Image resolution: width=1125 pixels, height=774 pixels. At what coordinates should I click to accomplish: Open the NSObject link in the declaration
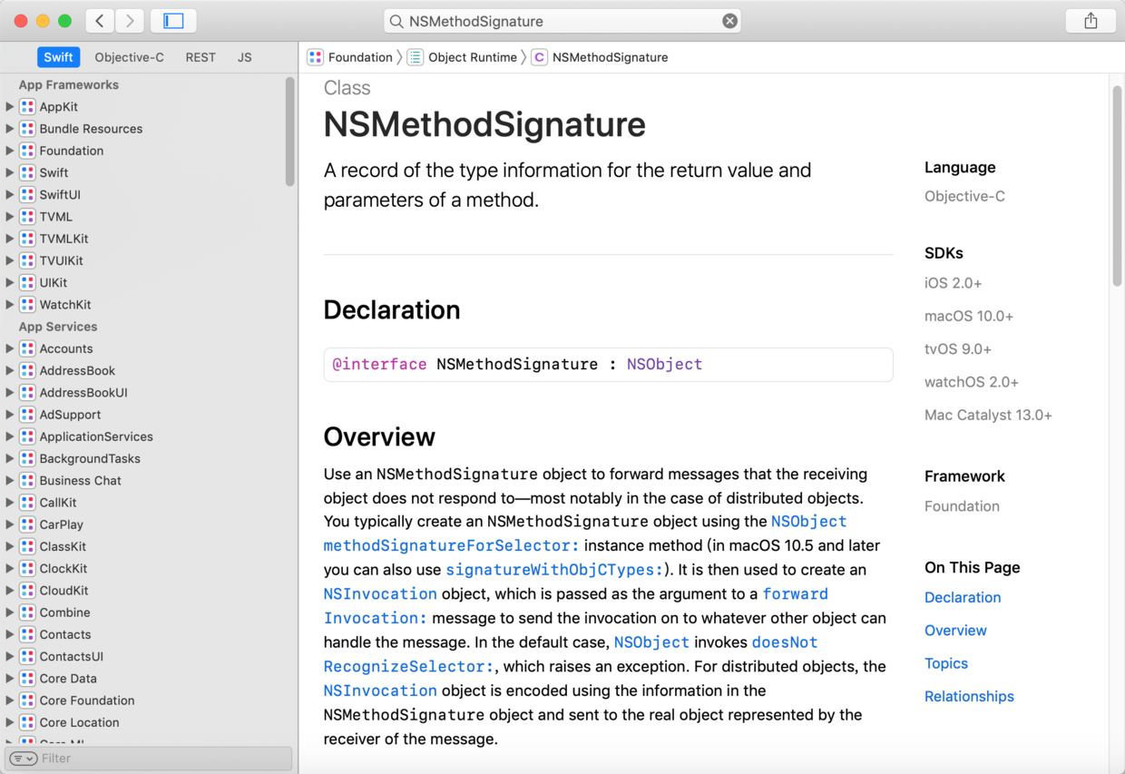point(664,364)
